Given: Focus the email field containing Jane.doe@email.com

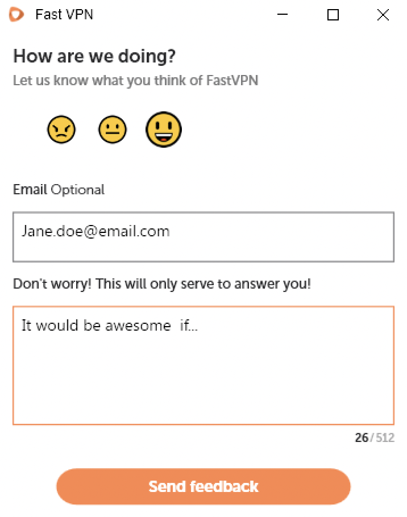Looking at the screenshot, I should pyautogui.click(x=204, y=237).
